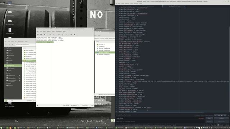Click Open file icon in text editor toolbar
The image size is (230, 129).
click(x=41, y=34)
